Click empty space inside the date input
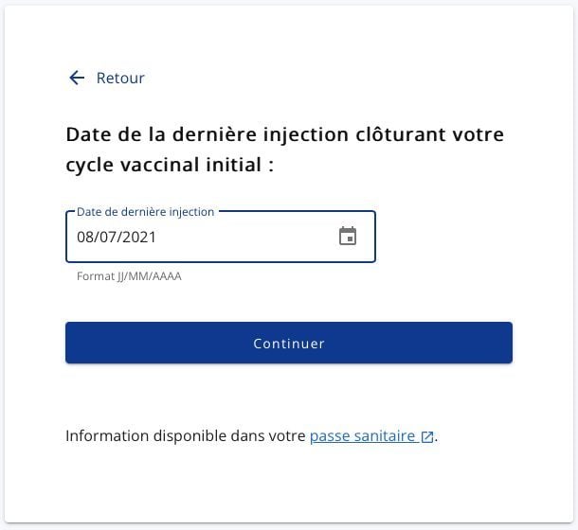Screen dimensions: 578x530 pos(244,237)
